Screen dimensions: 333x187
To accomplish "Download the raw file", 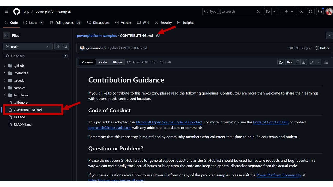I will coord(304,62).
